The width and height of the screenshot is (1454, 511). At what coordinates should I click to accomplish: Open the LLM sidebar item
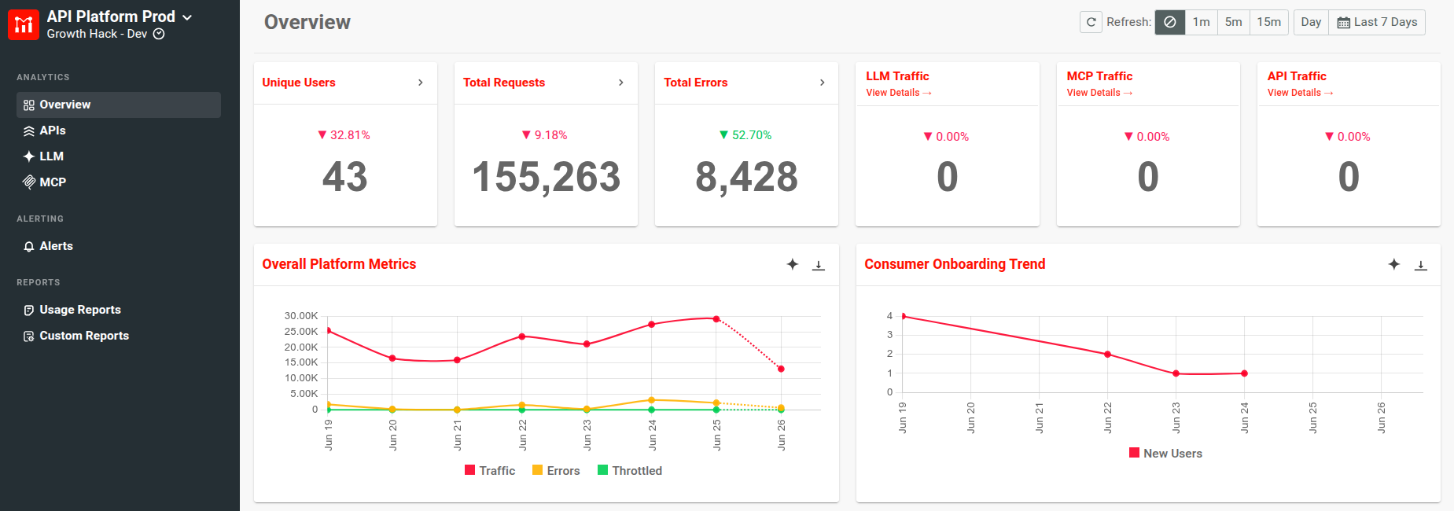tap(119, 156)
